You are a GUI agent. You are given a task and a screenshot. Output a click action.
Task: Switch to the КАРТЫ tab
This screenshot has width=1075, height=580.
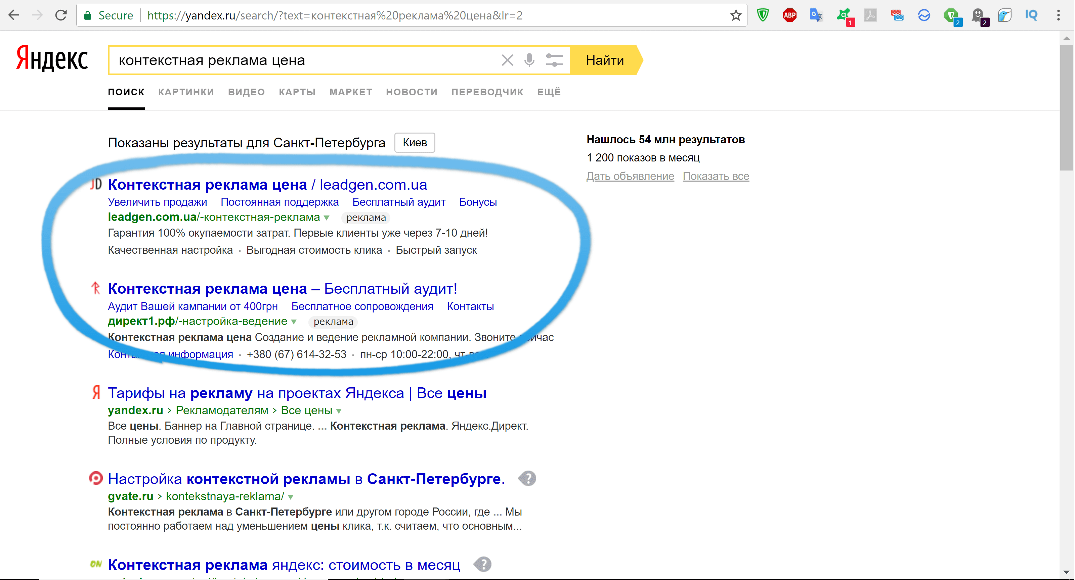pyautogui.click(x=298, y=92)
